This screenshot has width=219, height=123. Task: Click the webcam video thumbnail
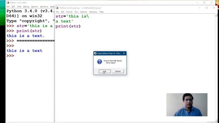tap(187, 105)
